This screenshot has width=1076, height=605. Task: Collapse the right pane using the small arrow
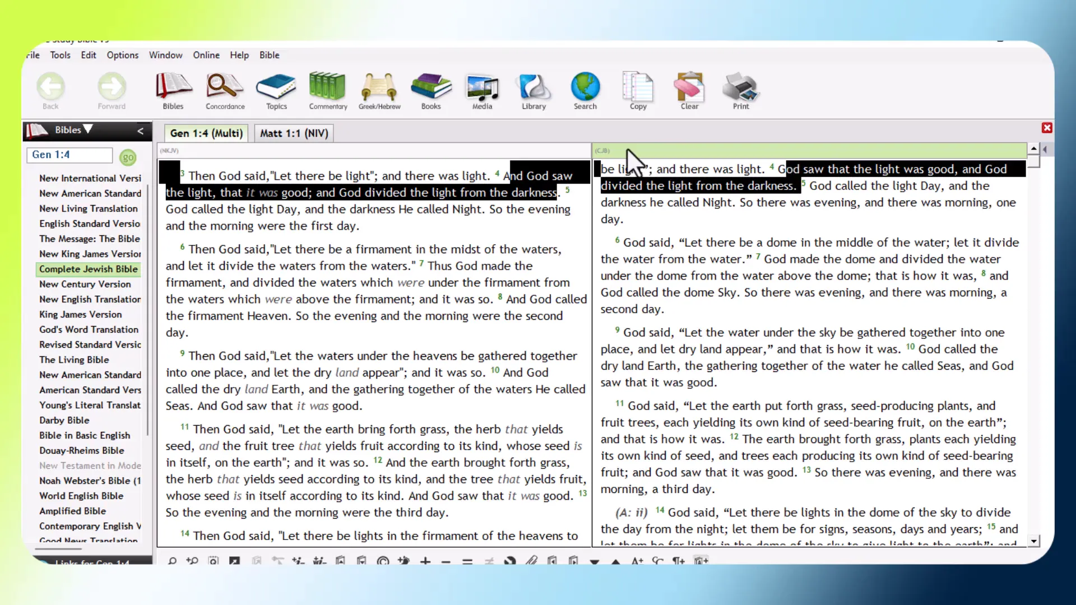pyautogui.click(x=1045, y=149)
